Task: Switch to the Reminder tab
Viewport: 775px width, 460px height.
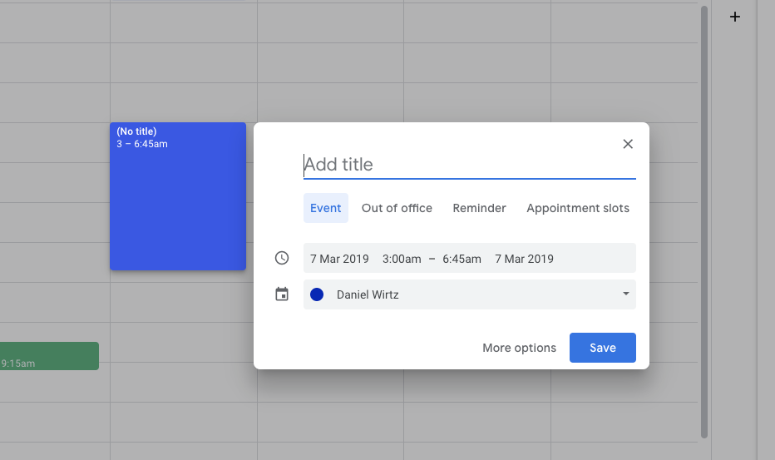Action: coord(480,208)
